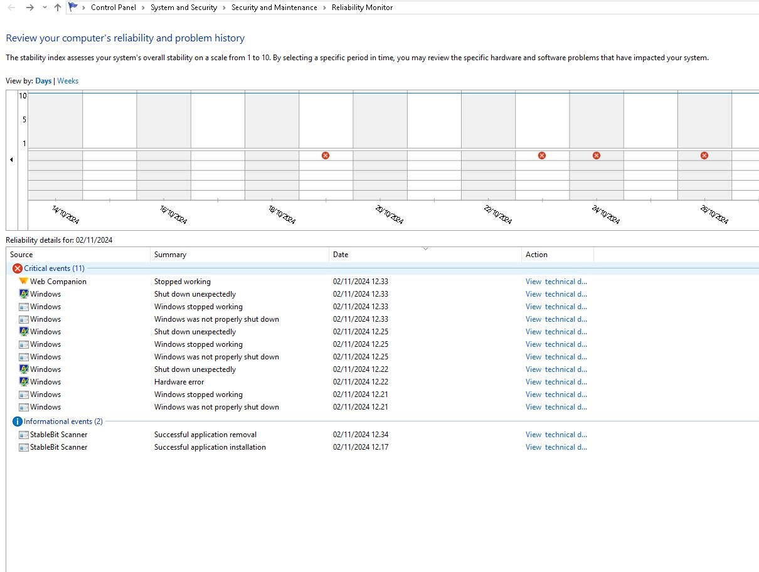
Task: Click the icon for Windows stopped working at 12.21
Action: (24, 395)
